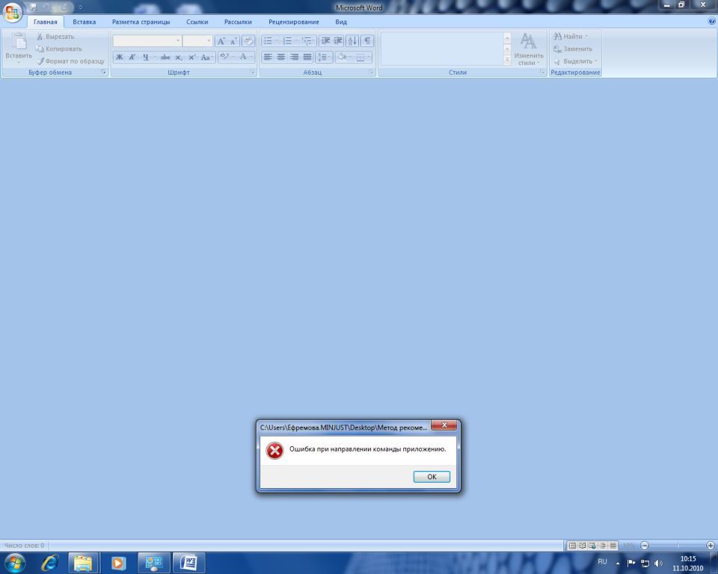The height and width of the screenshot is (574, 718).
Task: Toggle Italic (К) formatting
Action: (132, 57)
